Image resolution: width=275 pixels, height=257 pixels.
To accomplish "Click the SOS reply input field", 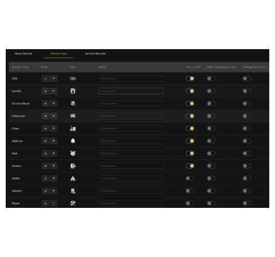I will pos(131,78).
